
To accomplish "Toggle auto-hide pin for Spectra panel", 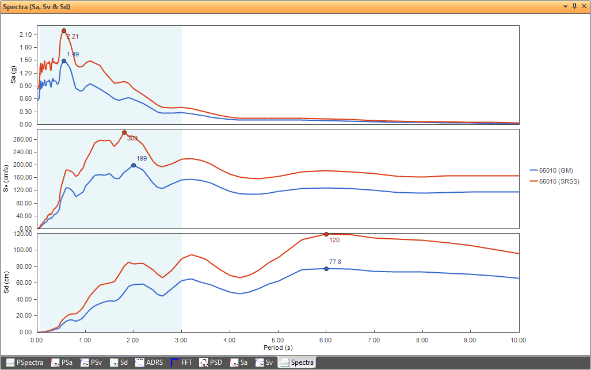I will [574, 6].
